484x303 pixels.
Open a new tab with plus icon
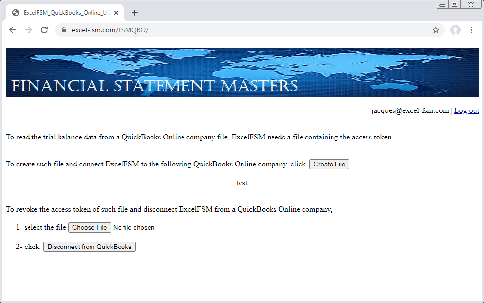(135, 13)
